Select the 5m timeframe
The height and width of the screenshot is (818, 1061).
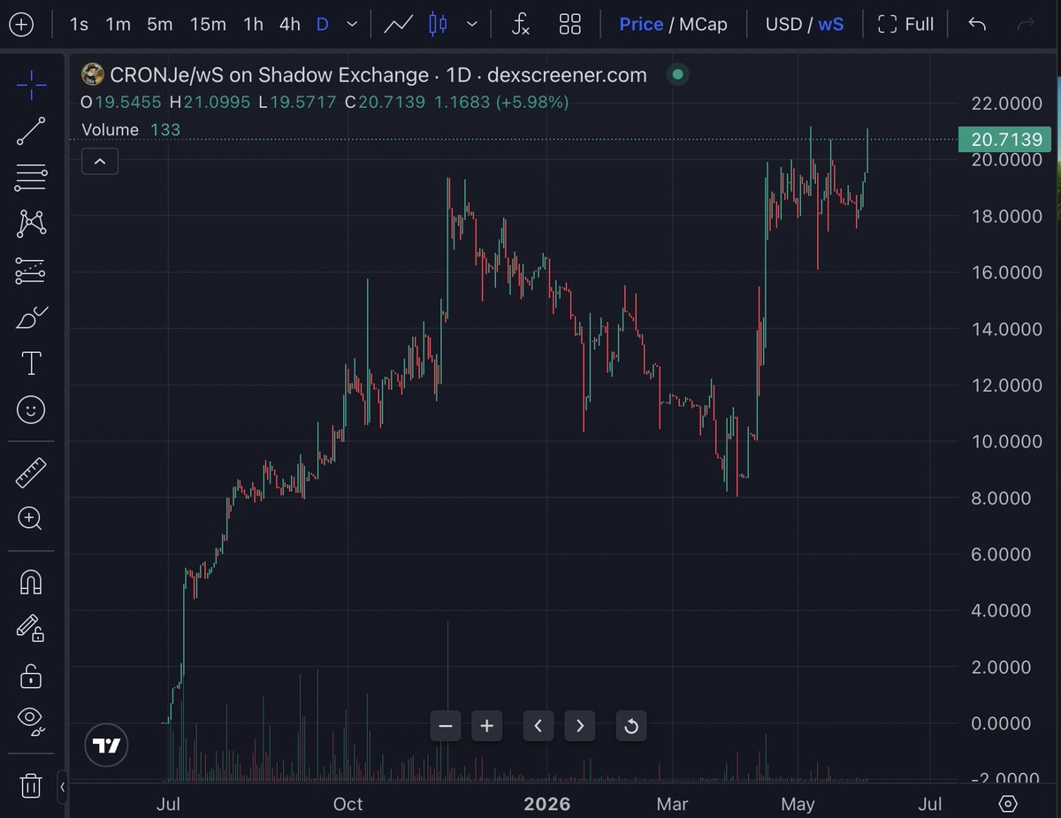click(159, 25)
